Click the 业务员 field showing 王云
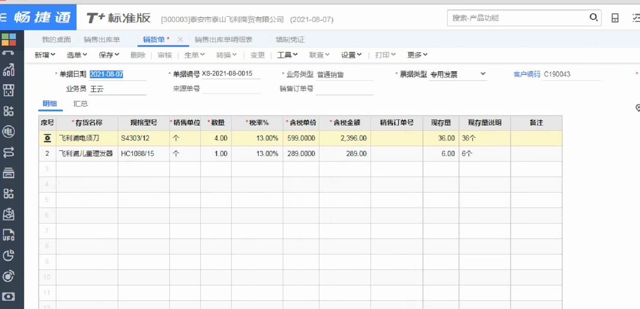The width and height of the screenshot is (640, 309). coord(117,89)
